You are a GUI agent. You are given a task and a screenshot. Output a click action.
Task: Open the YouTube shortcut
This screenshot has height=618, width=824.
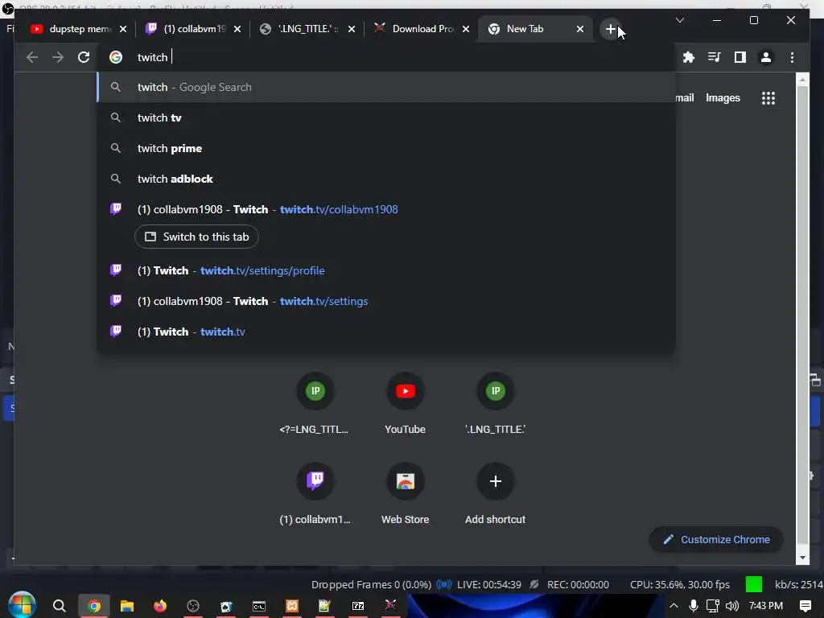click(406, 403)
